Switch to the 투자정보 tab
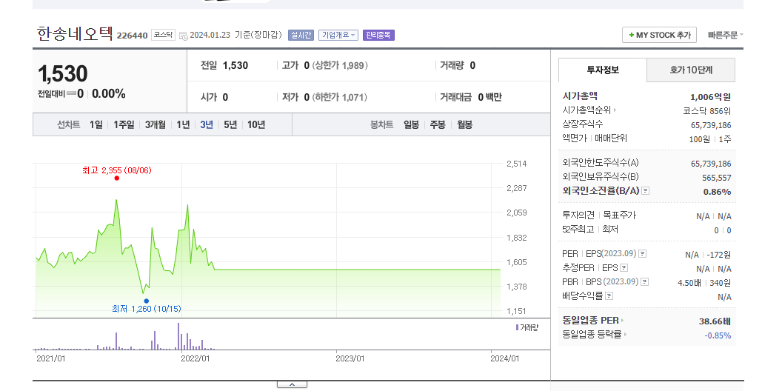 click(603, 70)
